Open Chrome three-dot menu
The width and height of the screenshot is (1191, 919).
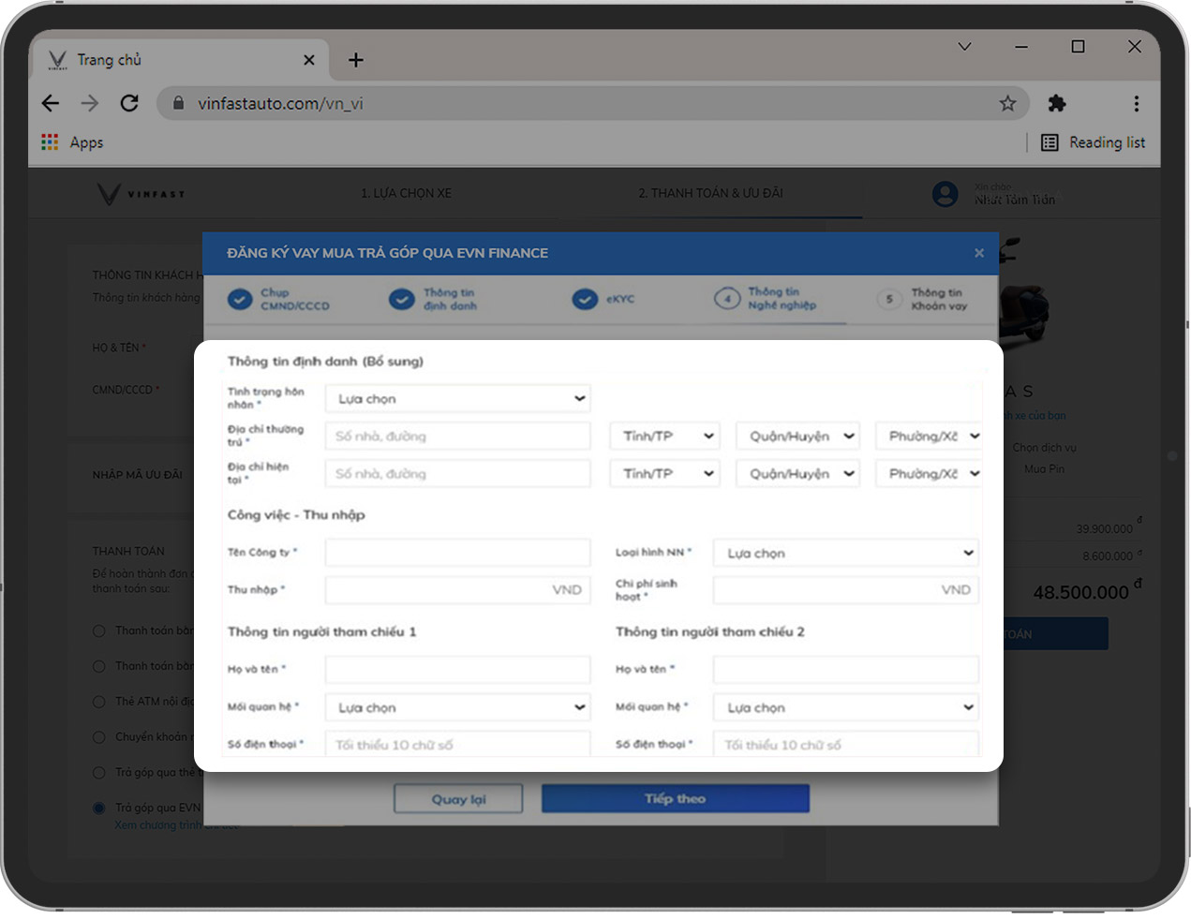[1136, 103]
